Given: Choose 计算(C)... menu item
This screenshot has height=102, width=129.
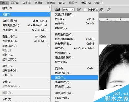Looking at the screenshot, I should coord(25,75).
